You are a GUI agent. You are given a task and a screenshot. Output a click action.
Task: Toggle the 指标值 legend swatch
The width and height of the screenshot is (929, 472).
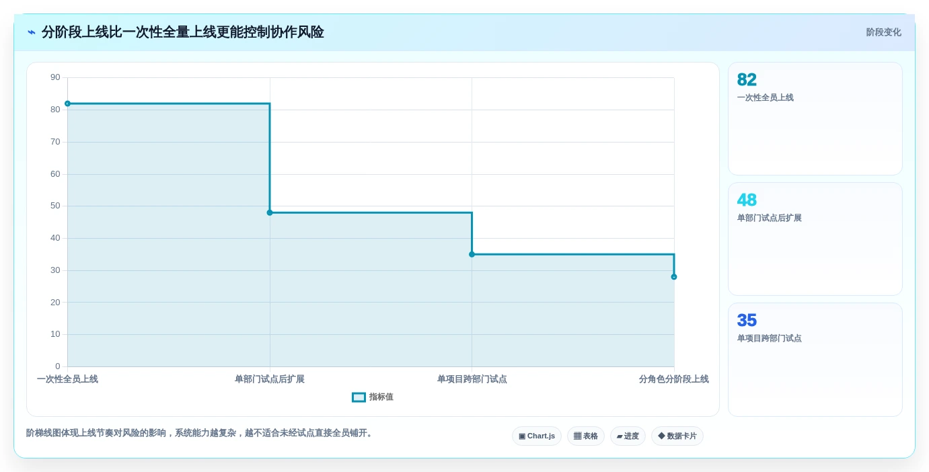click(359, 397)
